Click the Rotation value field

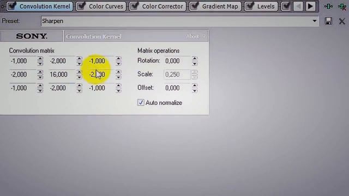pos(177,61)
